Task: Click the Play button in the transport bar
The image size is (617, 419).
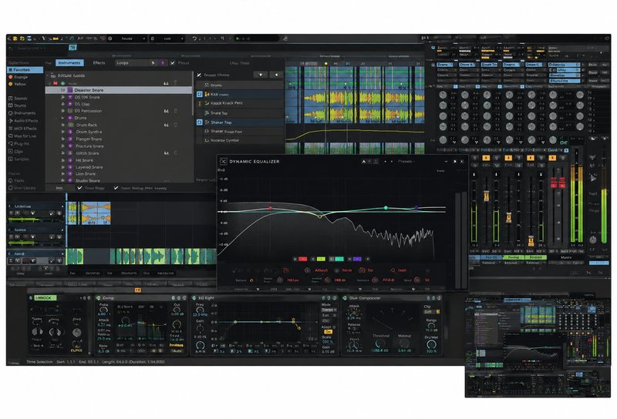Action: [238, 39]
